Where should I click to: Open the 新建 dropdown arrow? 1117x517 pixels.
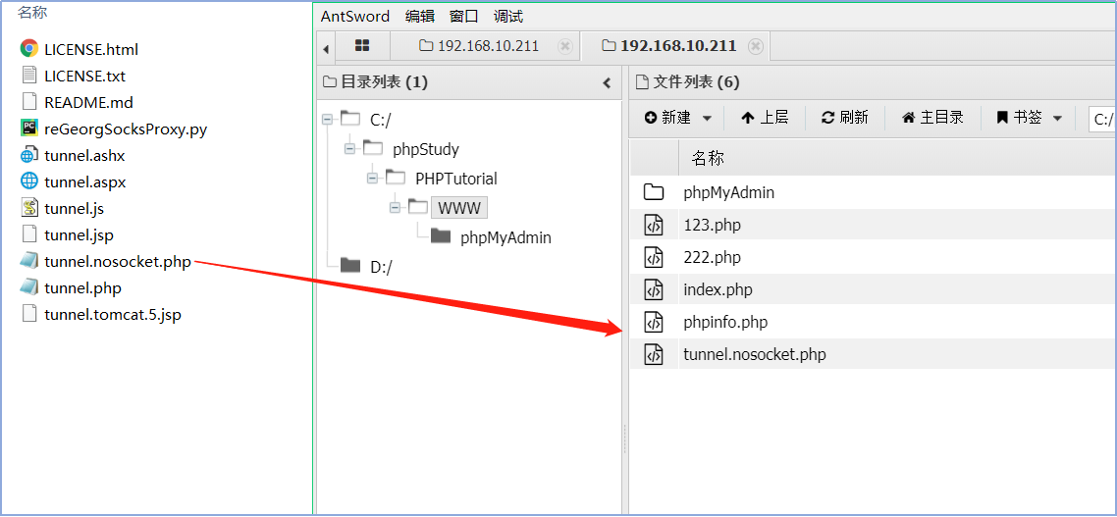(707, 118)
